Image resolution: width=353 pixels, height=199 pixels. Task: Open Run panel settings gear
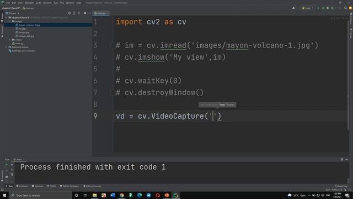coord(342,159)
